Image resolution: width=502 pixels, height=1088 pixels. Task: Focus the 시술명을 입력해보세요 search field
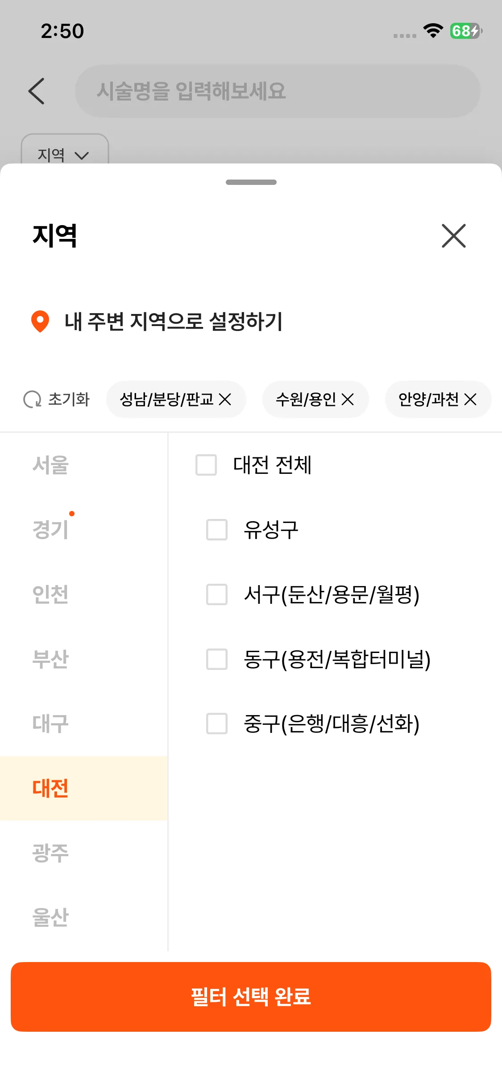coord(277,91)
